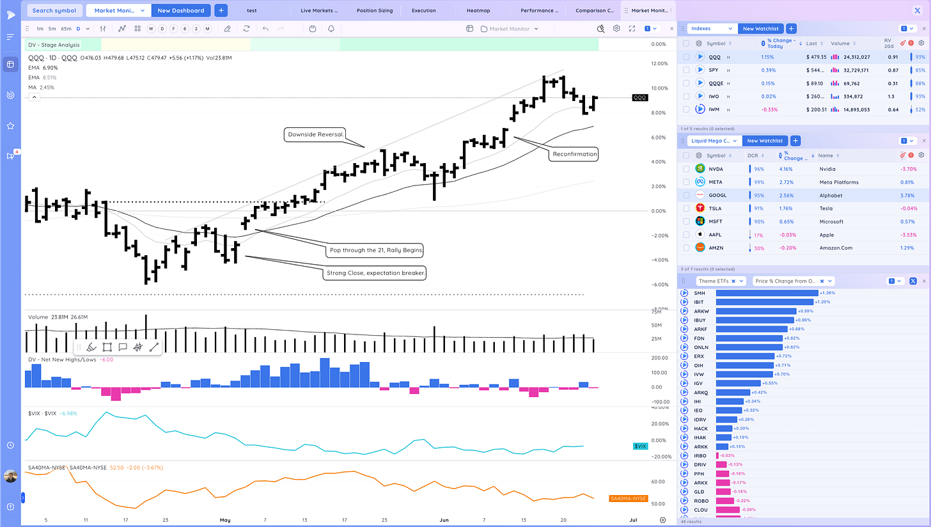The width and height of the screenshot is (931, 527).
Task: Open link-group dropdown on Indexes panel
Action: point(907,29)
